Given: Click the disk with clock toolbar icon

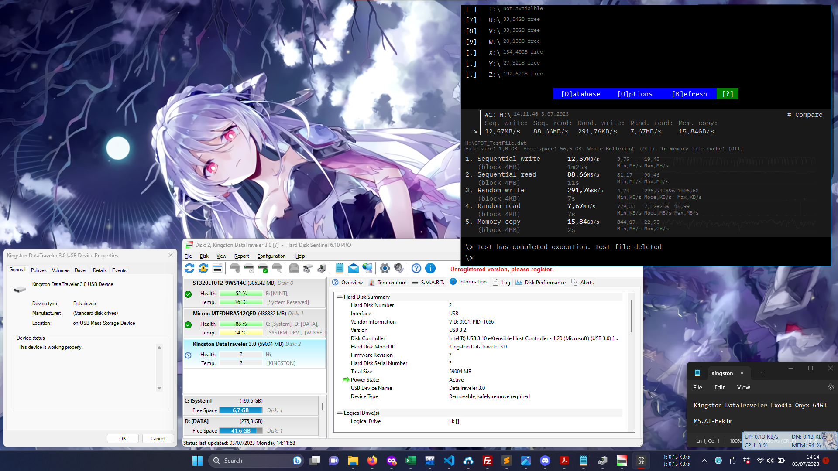Looking at the screenshot, I should click(x=249, y=268).
